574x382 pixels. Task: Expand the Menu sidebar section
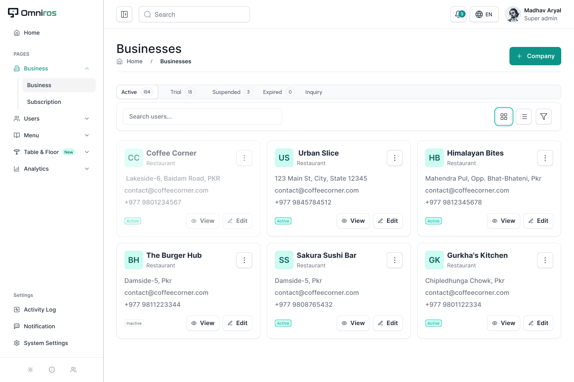87,135
